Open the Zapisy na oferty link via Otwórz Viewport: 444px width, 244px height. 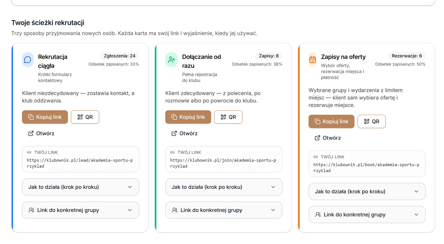[328, 138]
